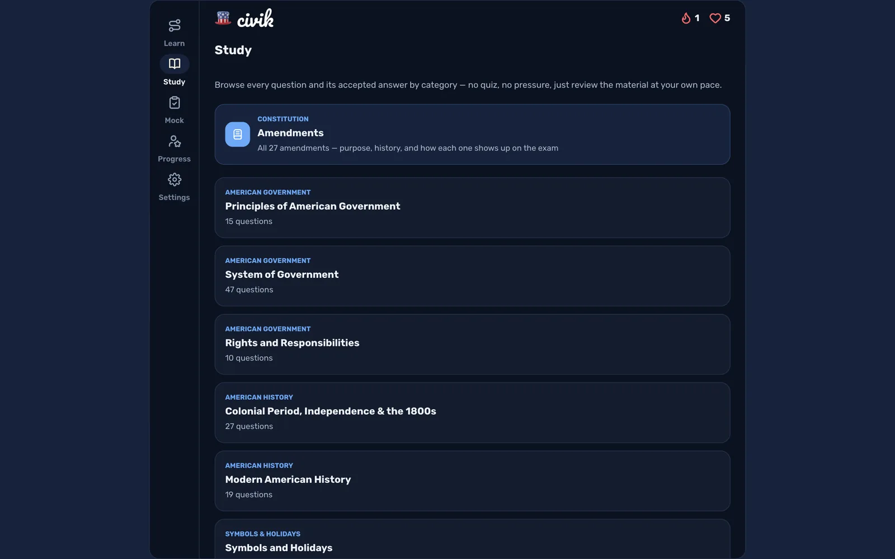Open Modern American History category
This screenshot has width=895, height=559.
click(x=472, y=481)
